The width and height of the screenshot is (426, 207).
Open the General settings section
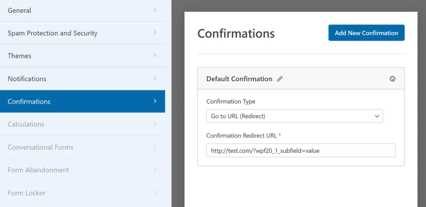82,10
